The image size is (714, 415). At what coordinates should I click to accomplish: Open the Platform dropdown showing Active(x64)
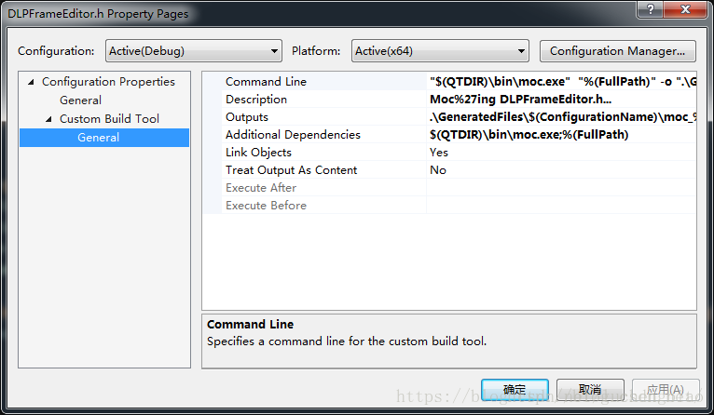pos(440,51)
